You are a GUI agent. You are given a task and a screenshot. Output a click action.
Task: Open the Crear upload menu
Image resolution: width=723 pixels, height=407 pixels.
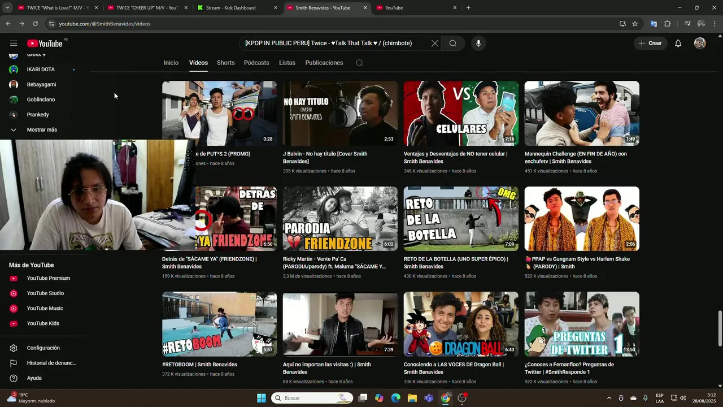pos(650,44)
